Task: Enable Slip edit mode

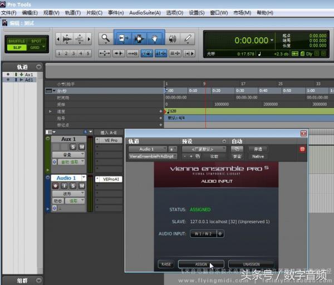Action: pyautogui.click(x=17, y=47)
